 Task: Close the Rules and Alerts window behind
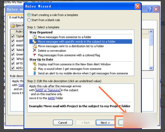coord(156,9)
